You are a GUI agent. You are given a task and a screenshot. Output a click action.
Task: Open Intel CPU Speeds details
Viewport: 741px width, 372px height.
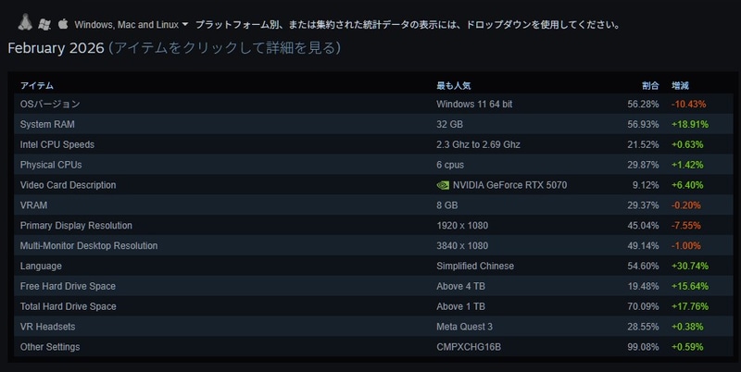(x=57, y=144)
